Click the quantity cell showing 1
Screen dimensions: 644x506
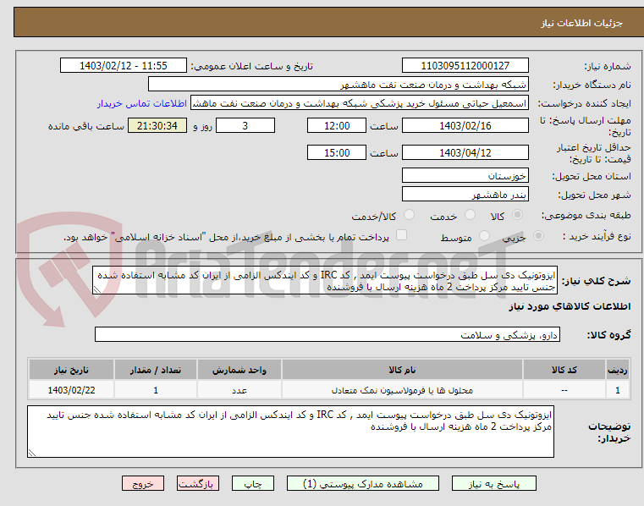[156, 390]
